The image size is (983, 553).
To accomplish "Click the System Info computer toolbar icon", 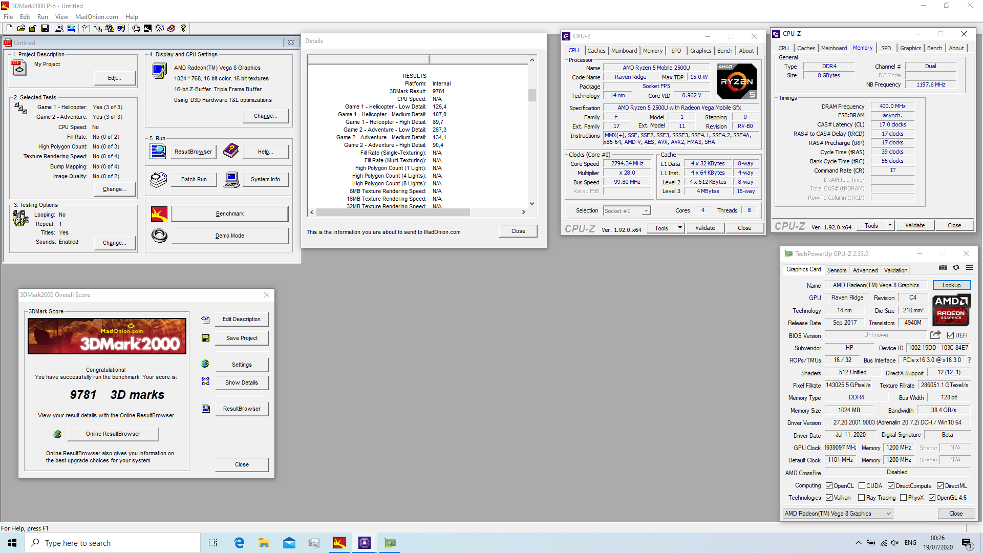I will (x=59, y=28).
